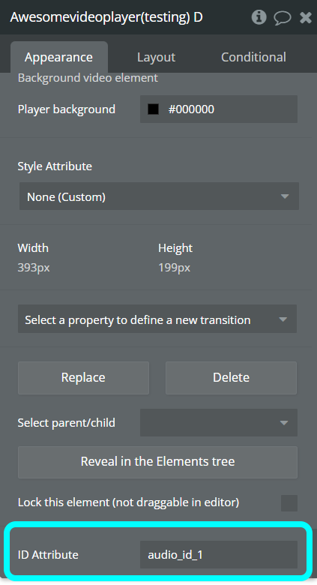Edit the #000000 hex color field
Image resolution: width=317 pixels, height=585 pixels.
(x=219, y=109)
